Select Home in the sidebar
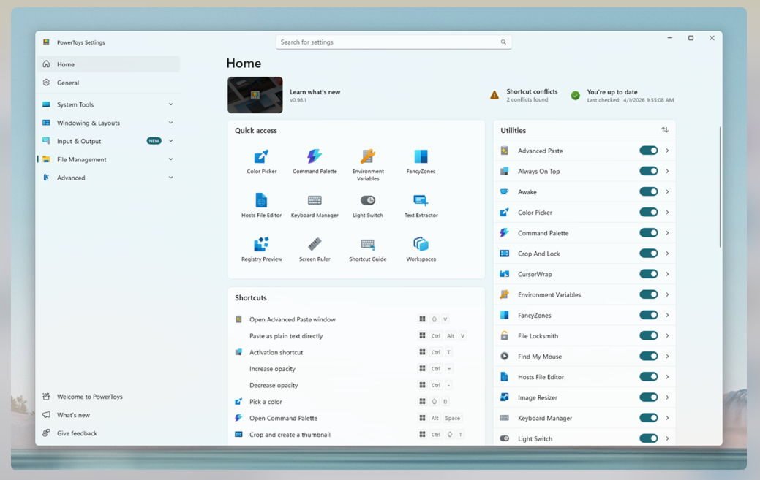This screenshot has height=480, width=760. pyautogui.click(x=108, y=64)
